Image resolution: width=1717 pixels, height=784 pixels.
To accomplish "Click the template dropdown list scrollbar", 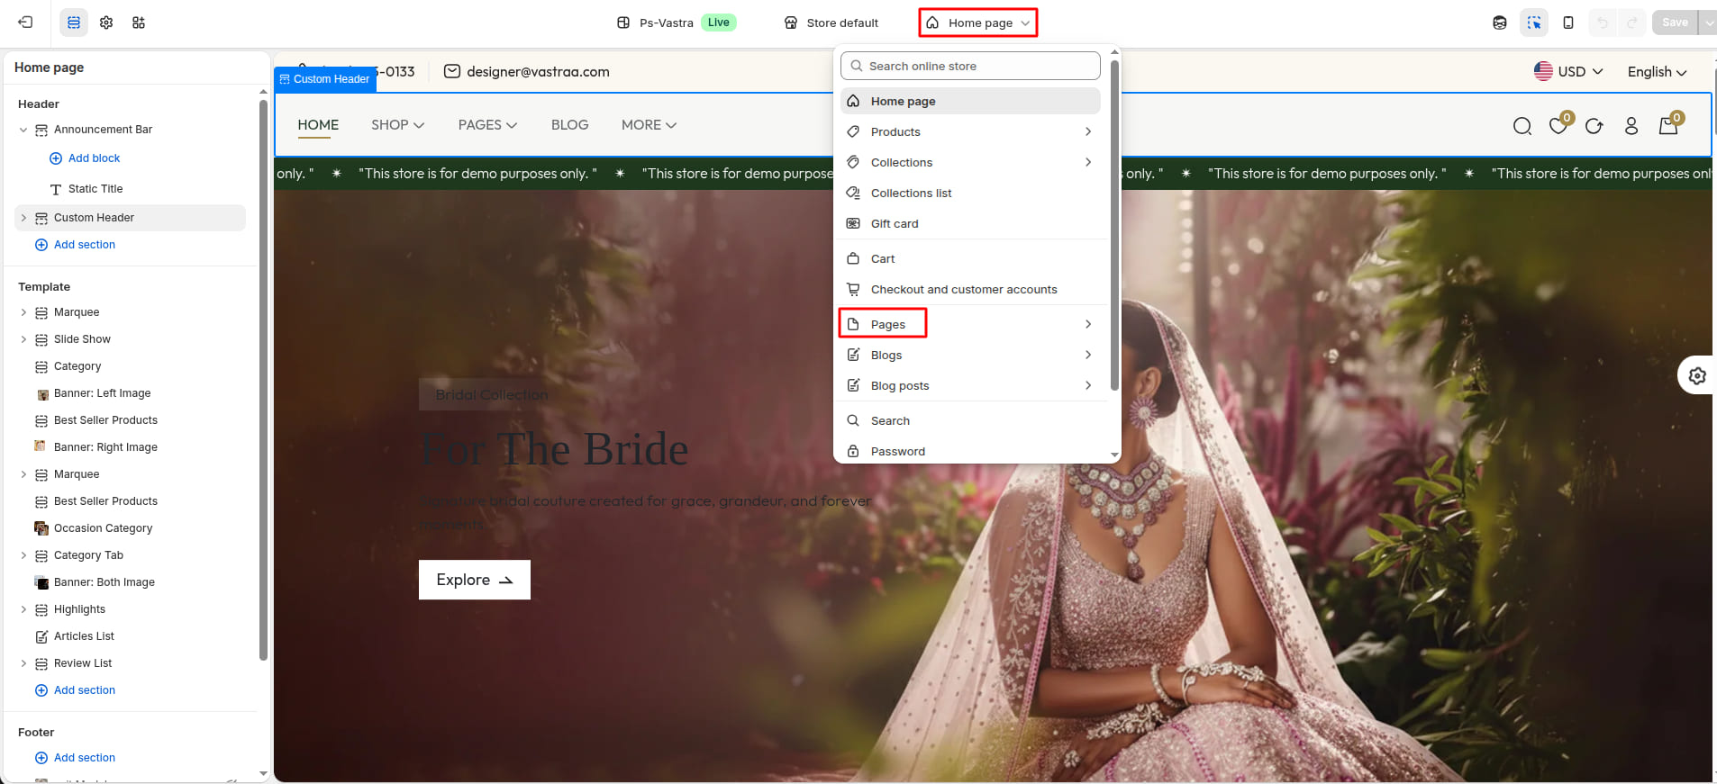I will click(1114, 225).
